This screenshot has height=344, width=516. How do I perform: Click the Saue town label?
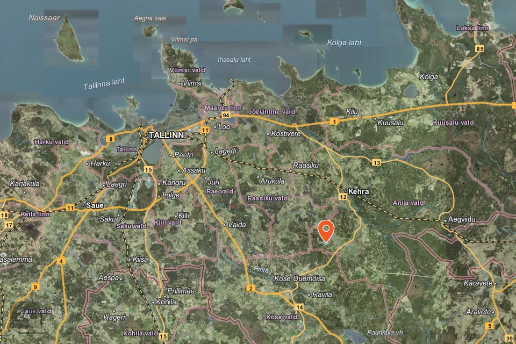[94, 205]
